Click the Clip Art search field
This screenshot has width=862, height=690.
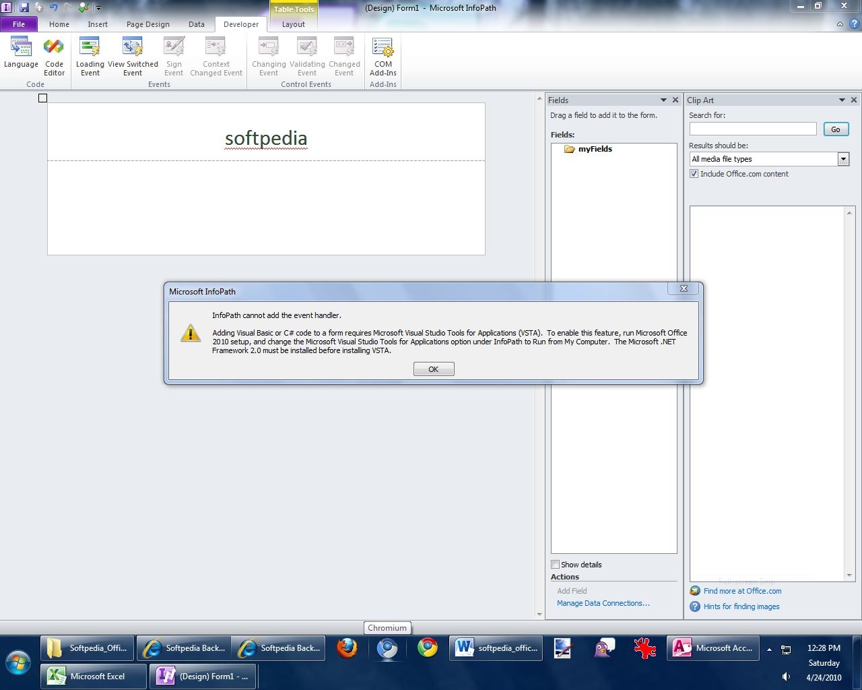(752, 129)
